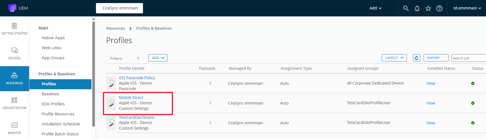
Task: Open notifications bell icon
Action: (417, 8)
